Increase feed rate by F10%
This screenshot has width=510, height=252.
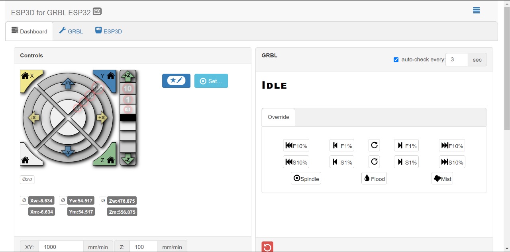pyautogui.click(x=452, y=146)
